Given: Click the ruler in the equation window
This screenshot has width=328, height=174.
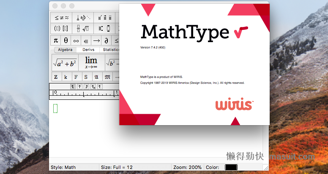Looking at the screenshot, I should click(x=84, y=94).
